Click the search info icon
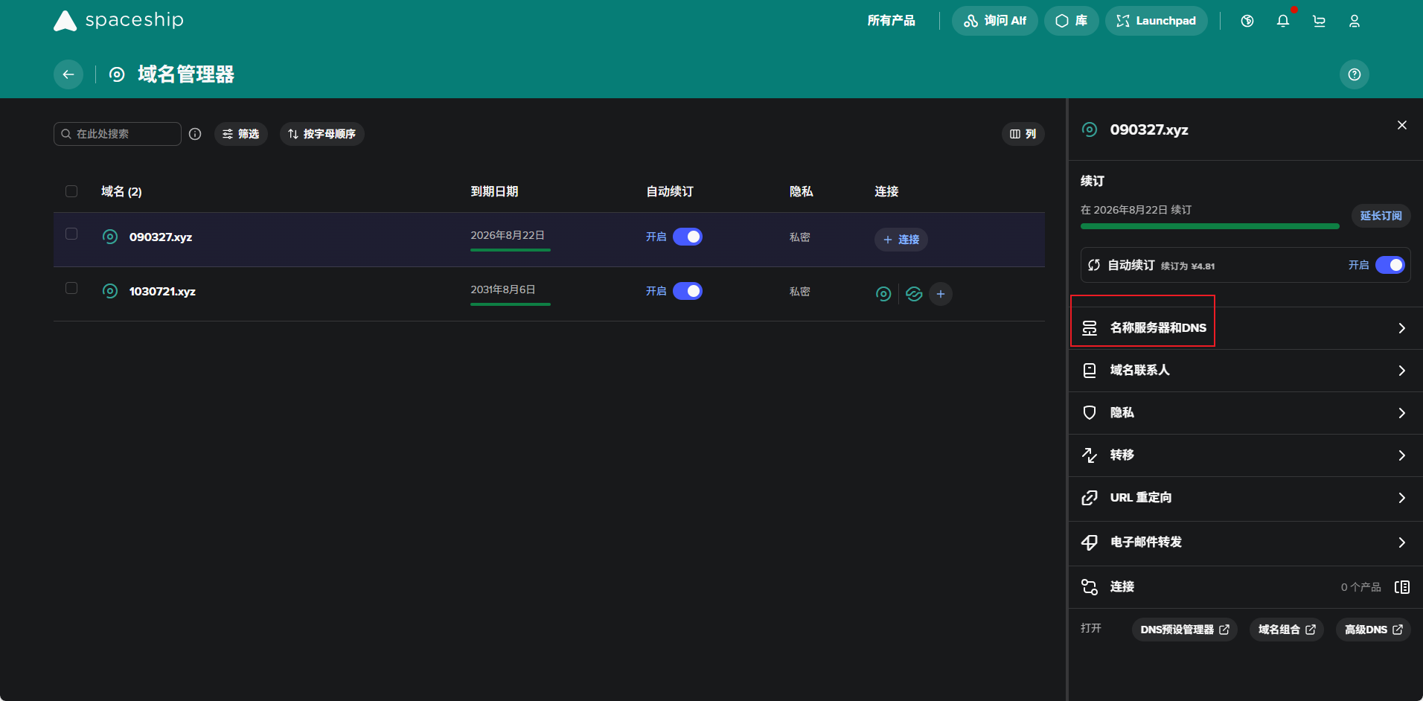The image size is (1423, 701). (195, 134)
